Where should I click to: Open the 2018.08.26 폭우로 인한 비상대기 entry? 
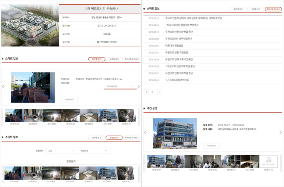[213, 18]
